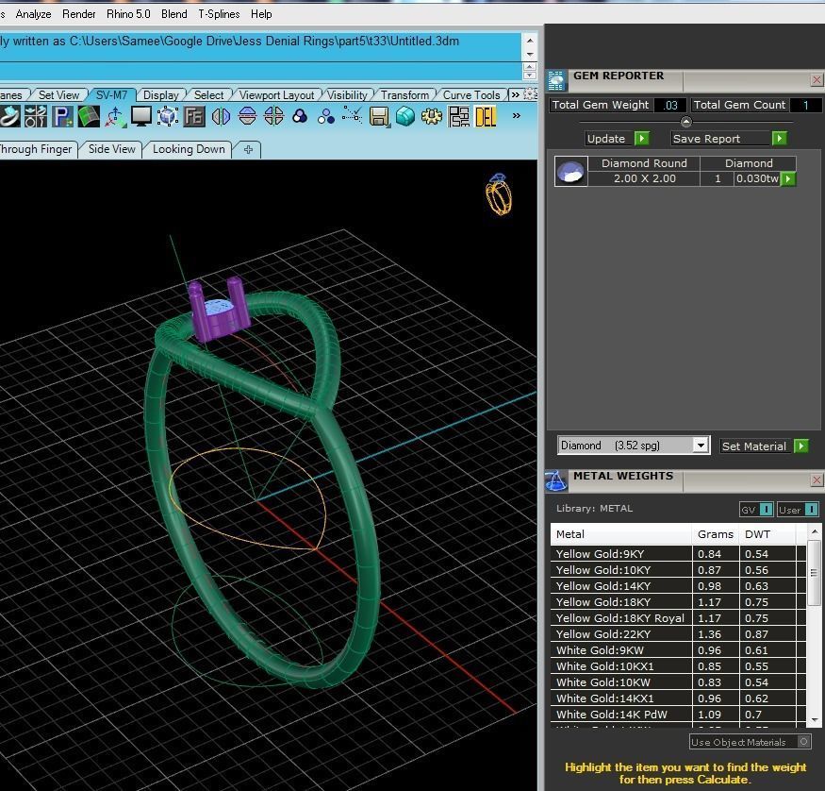This screenshot has width=825, height=791.
Task: Open the Analyze menu
Action: (x=33, y=14)
